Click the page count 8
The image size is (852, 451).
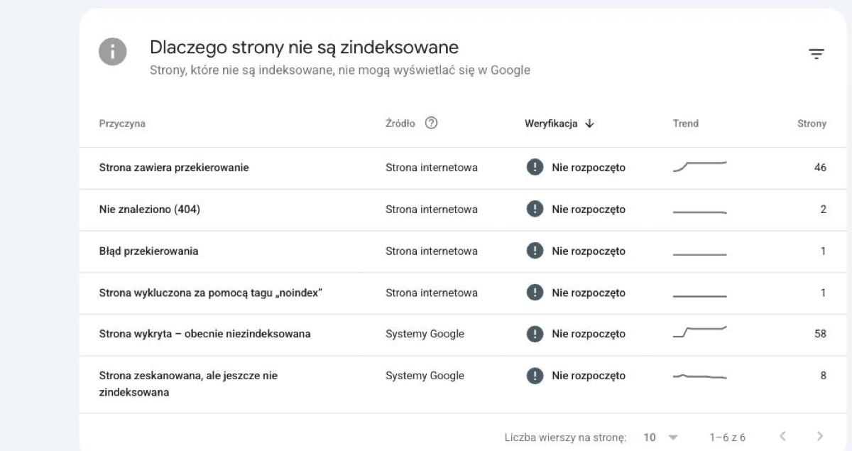(824, 376)
